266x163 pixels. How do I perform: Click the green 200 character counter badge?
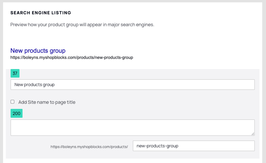(x=17, y=113)
